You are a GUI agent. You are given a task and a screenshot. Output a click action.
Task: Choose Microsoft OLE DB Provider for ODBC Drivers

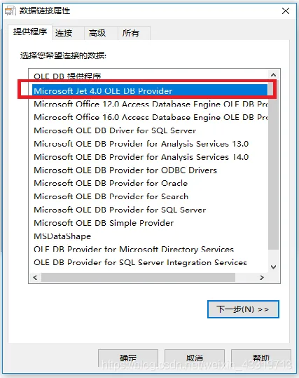coord(125,170)
